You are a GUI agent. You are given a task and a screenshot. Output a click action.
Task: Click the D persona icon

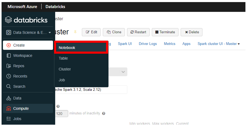click(x=9, y=32)
